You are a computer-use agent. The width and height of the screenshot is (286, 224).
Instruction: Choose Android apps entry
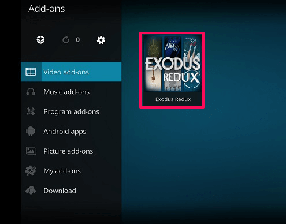[71, 132]
